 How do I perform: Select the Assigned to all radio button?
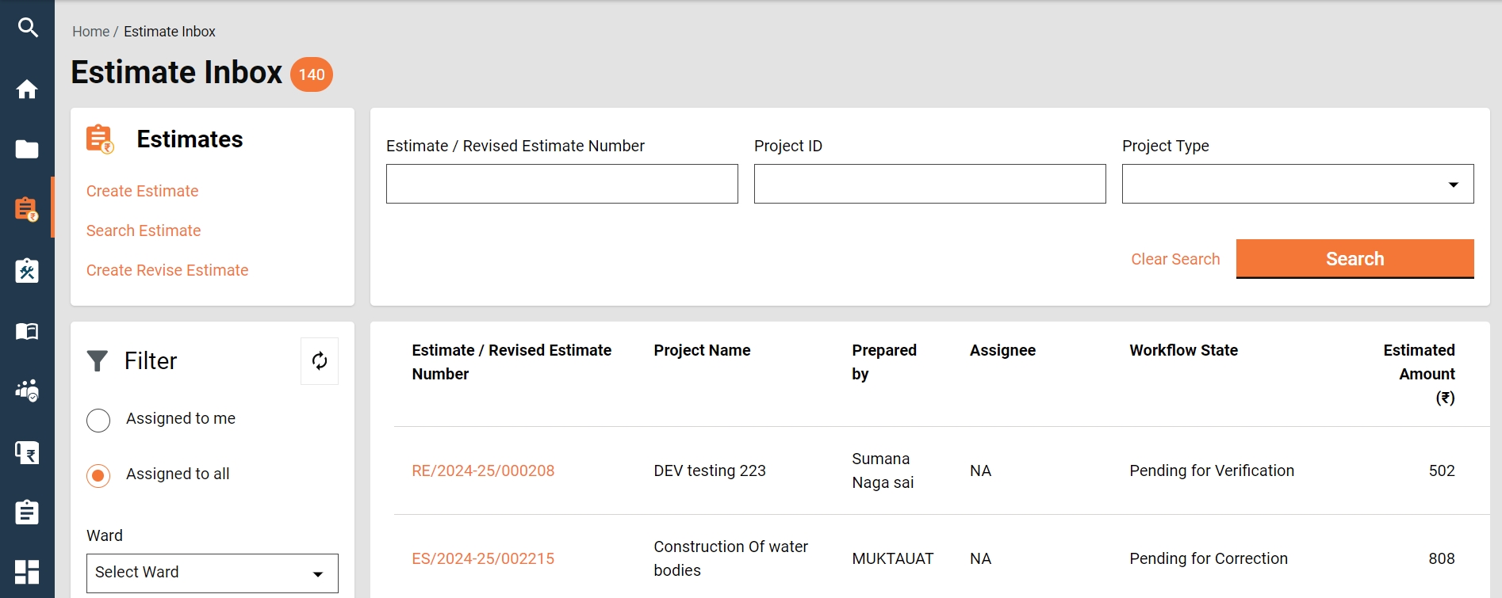point(98,475)
